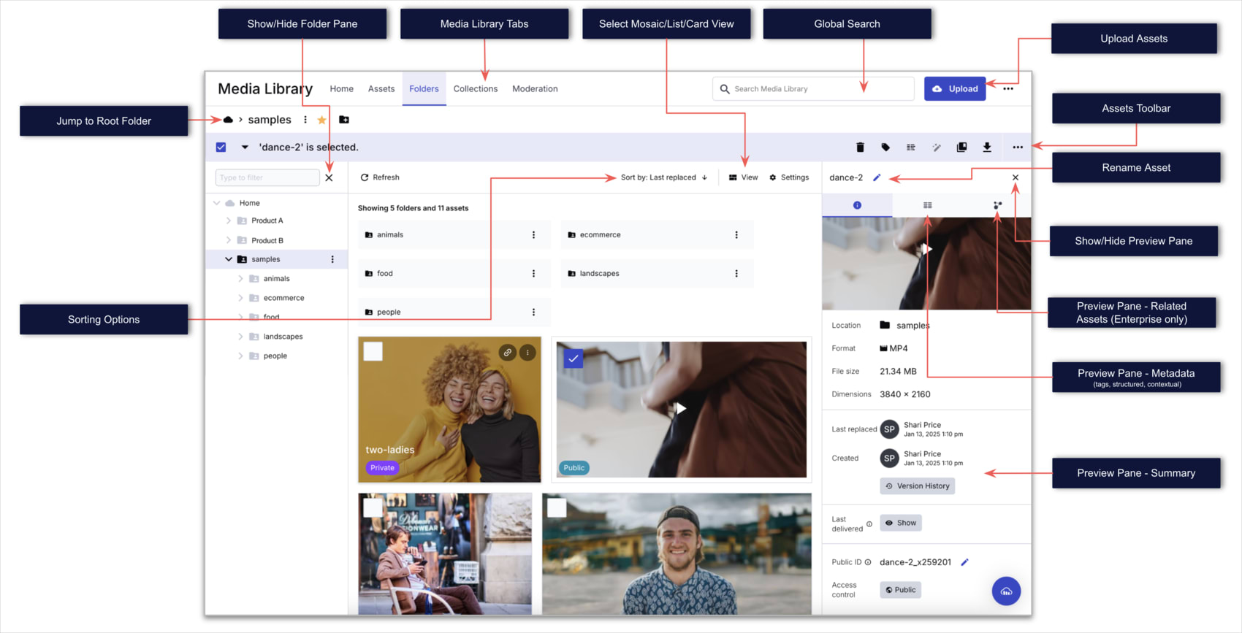Collapse the samples tree folder

pos(228,259)
